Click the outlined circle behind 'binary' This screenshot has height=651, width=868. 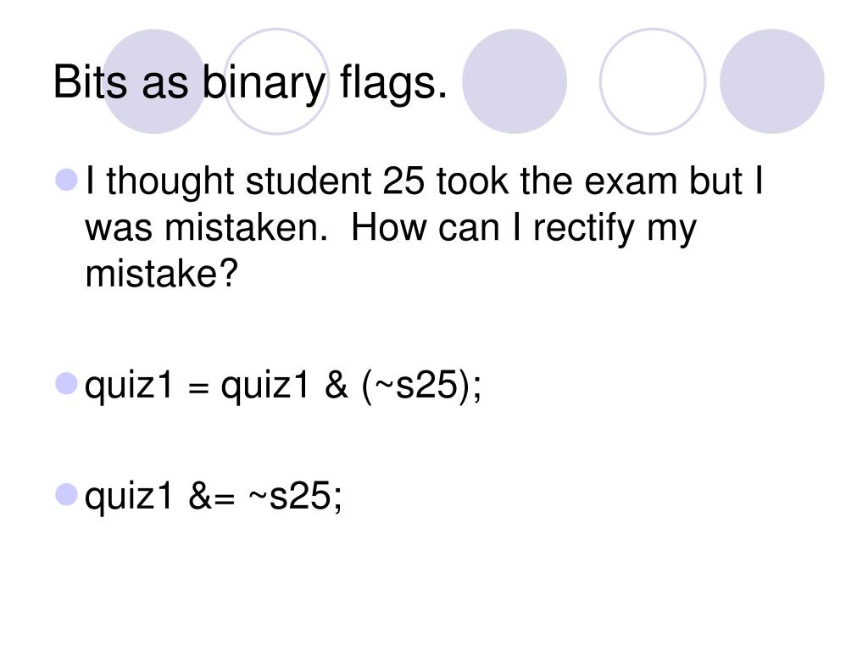276,81
